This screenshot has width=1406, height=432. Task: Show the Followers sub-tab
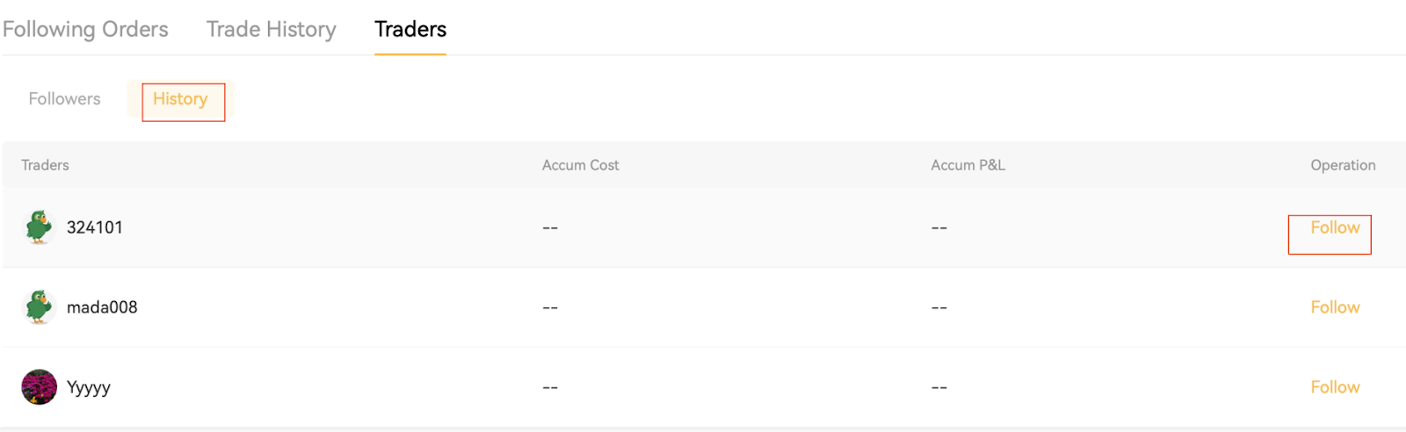[64, 99]
